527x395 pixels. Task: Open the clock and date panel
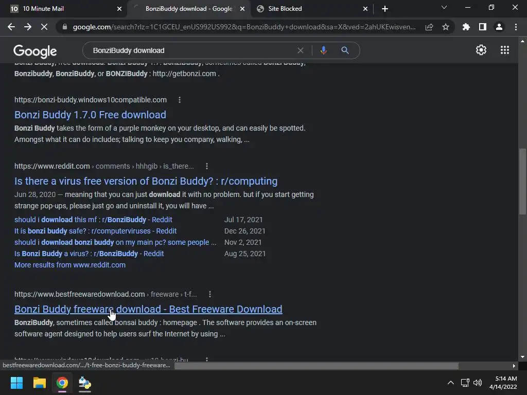[x=503, y=383]
